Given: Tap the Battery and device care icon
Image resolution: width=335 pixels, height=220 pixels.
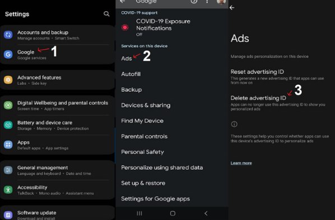Looking at the screenshot, I should [x=8, y=125].
